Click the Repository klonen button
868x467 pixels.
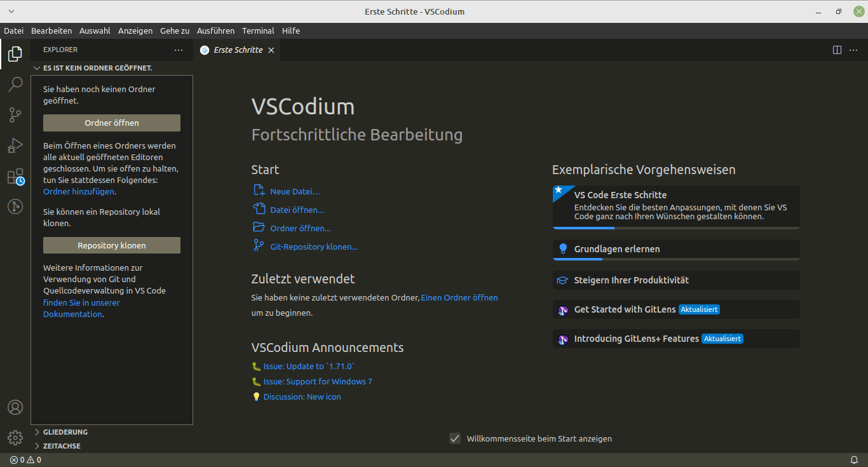click(x=112, y=245)
